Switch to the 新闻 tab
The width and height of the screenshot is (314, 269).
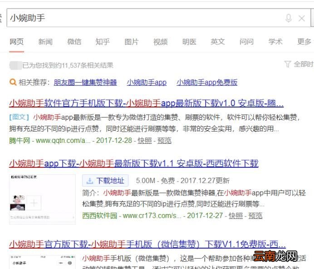tap(45, 42)
